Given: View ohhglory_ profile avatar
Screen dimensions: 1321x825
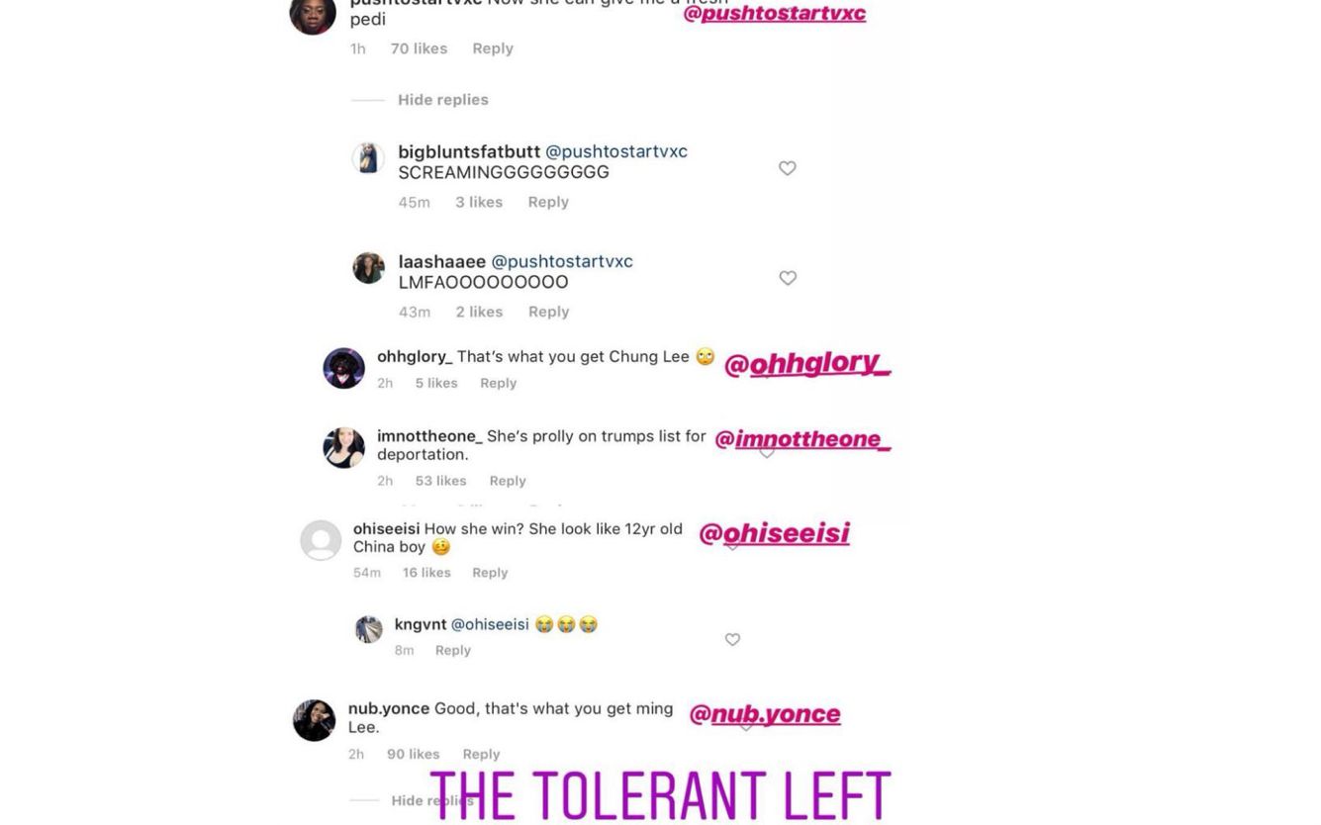Looking at the screenshot, I should click(343, 368).
